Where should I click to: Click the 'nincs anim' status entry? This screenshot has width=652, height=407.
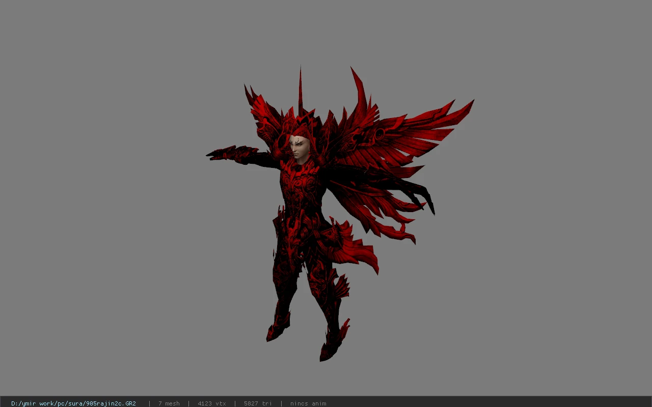[308, 403]
